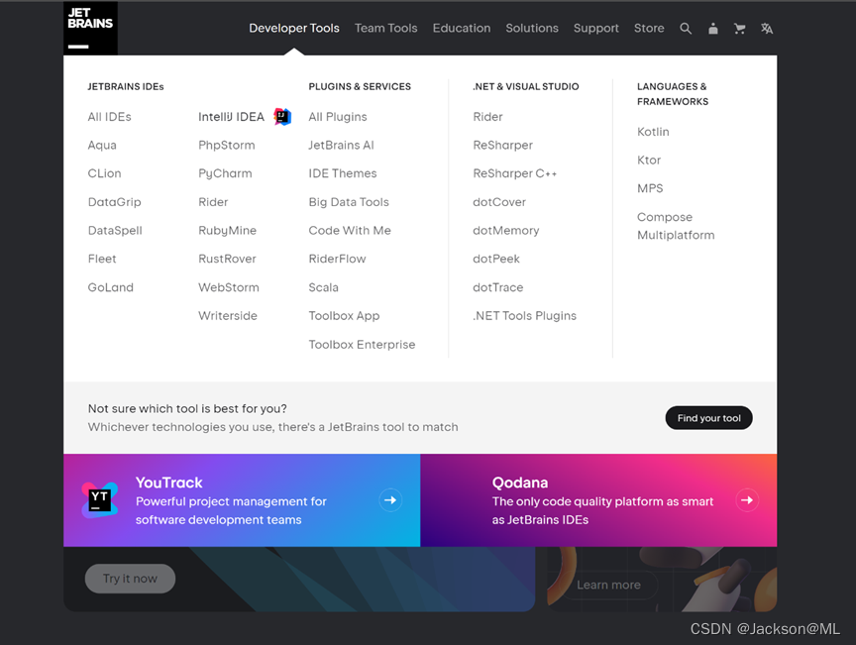Open the Education menu
The width and height of the screenshot is (856, 645).
462,28
